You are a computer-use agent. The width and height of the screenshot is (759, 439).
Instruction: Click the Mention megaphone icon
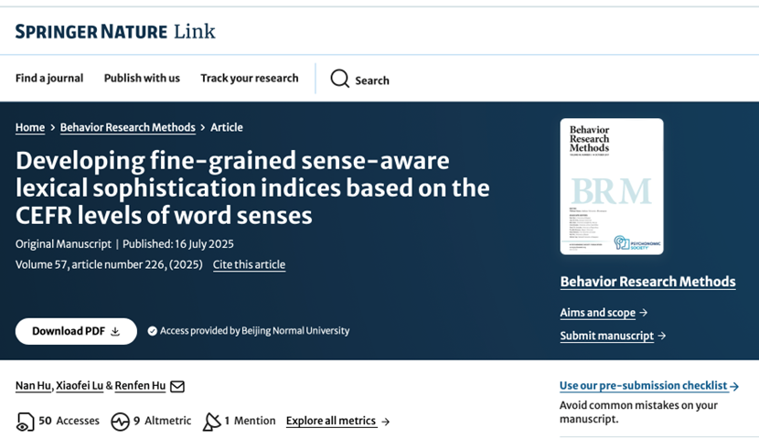coord(211,422)
